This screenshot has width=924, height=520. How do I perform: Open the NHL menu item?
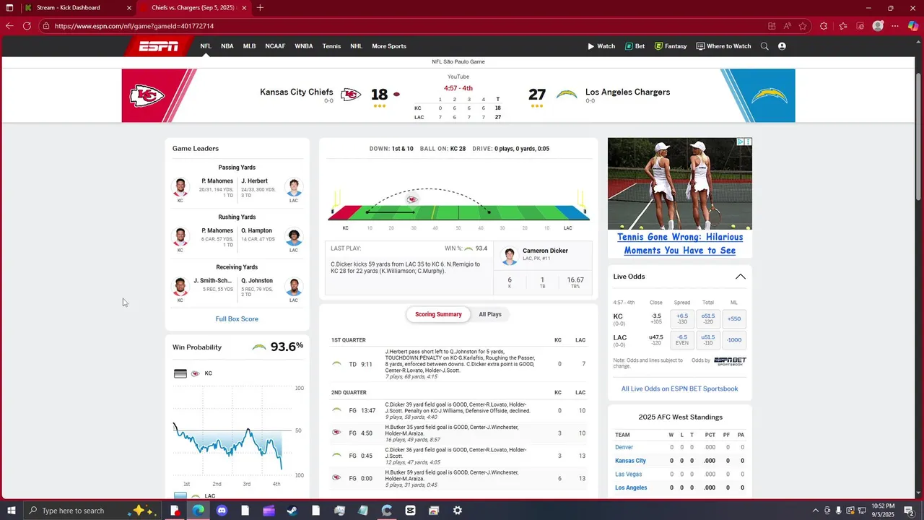357,46
